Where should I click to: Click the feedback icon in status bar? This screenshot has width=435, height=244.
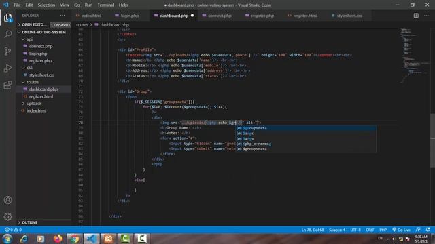418,230
